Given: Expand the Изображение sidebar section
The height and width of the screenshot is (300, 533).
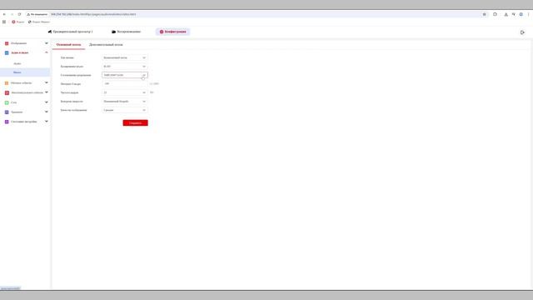Looking at the screenshot, I should 47,43.
